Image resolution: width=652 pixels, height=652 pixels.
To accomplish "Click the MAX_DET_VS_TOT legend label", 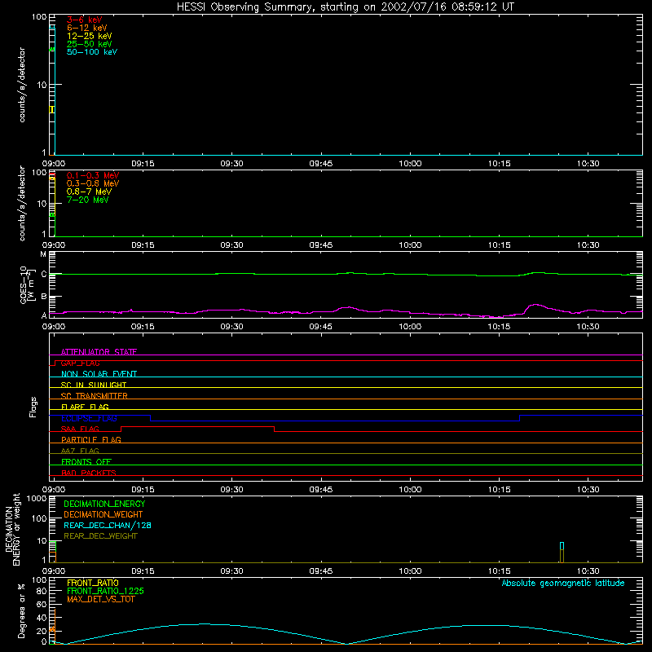I will click(x=100, y=599).
